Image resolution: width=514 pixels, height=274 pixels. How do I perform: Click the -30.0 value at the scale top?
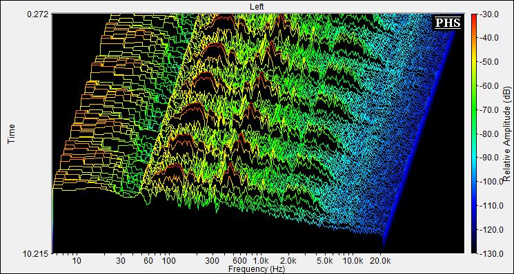click(x=491, y=14)
